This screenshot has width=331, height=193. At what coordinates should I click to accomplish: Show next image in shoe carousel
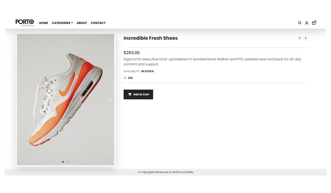110,100
